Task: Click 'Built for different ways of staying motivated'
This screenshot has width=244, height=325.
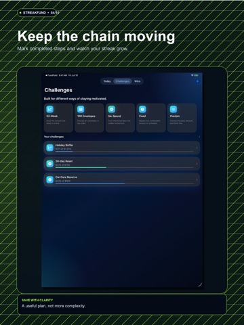Action: pyautogui.click(x=75, y=99)
